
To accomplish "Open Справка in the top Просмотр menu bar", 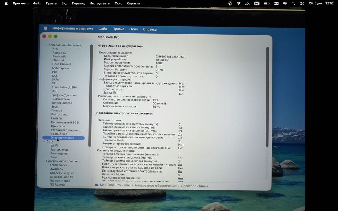I will 133,3.
